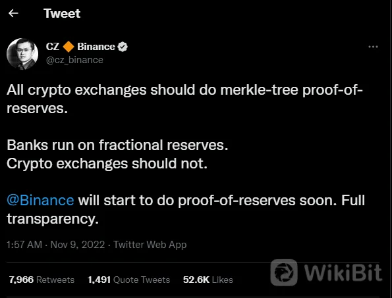The image size is (392, 298).
Task: Open the Twitter Web App source link
Action: pos(150,245)
